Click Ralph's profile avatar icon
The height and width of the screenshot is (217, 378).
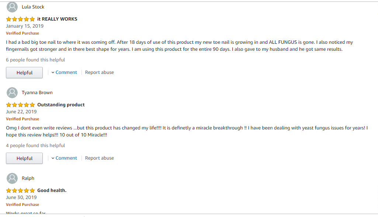coord(12,178)
